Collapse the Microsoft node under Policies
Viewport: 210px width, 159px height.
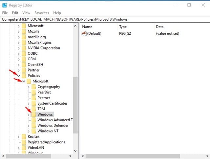tap(24, 81)
